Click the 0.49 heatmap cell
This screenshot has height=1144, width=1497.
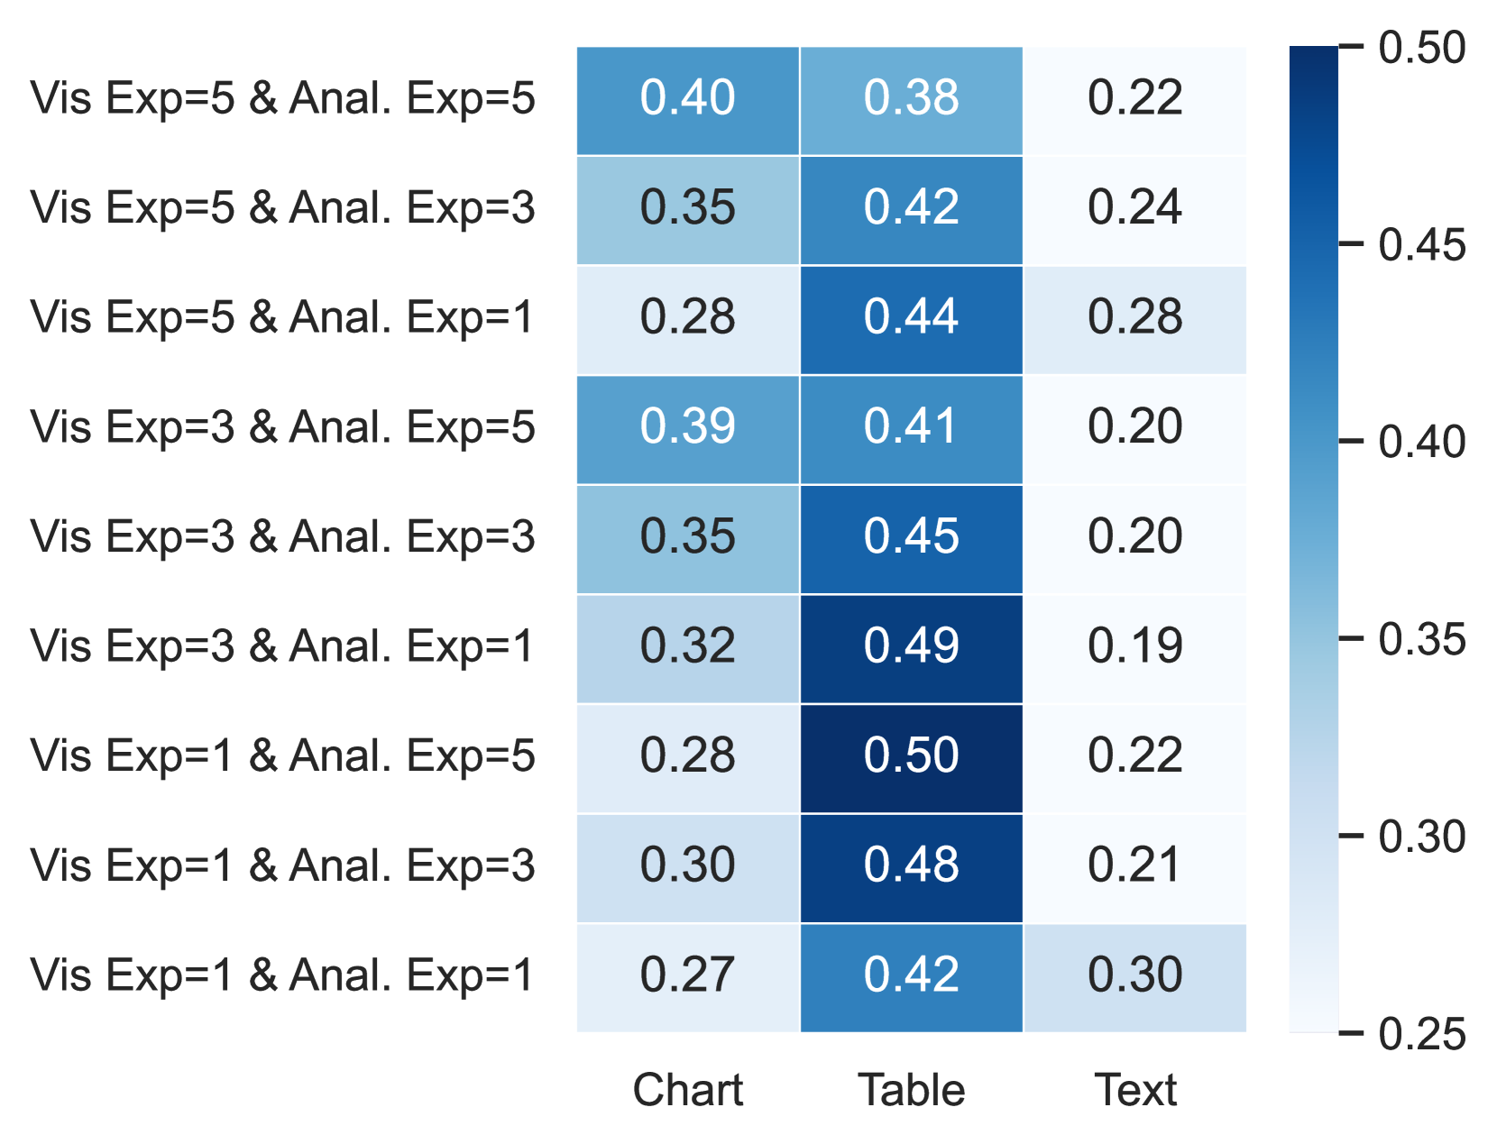pyautogui.click(x=911, y=645)
